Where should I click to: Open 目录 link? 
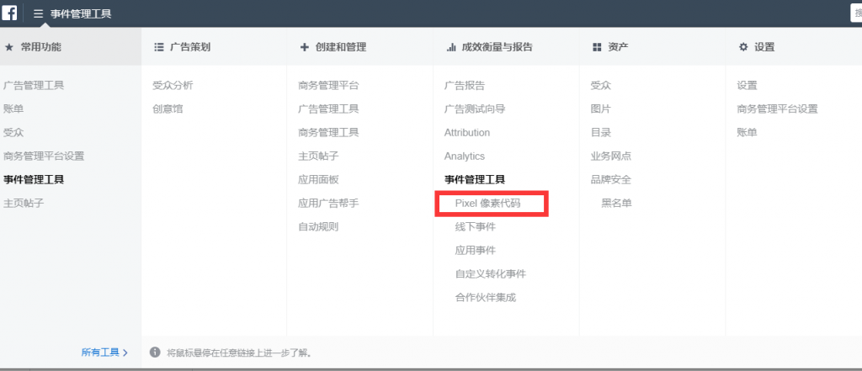[601, 132]
